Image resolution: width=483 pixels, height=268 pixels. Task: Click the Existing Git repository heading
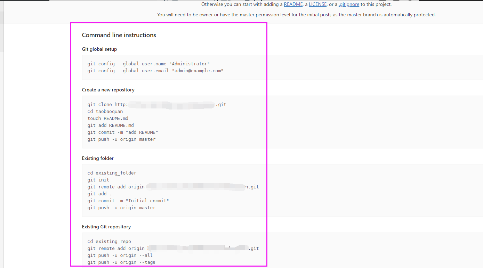tap(106, 226)
